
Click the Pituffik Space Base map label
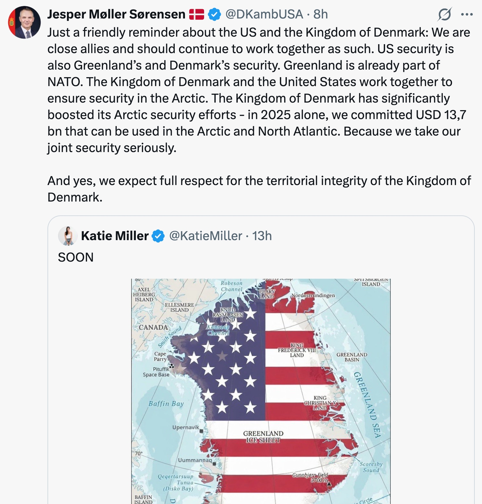[157, 372]
